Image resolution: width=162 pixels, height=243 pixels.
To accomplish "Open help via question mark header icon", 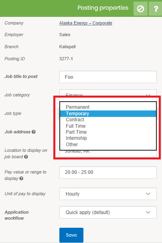I will [155, 9].
